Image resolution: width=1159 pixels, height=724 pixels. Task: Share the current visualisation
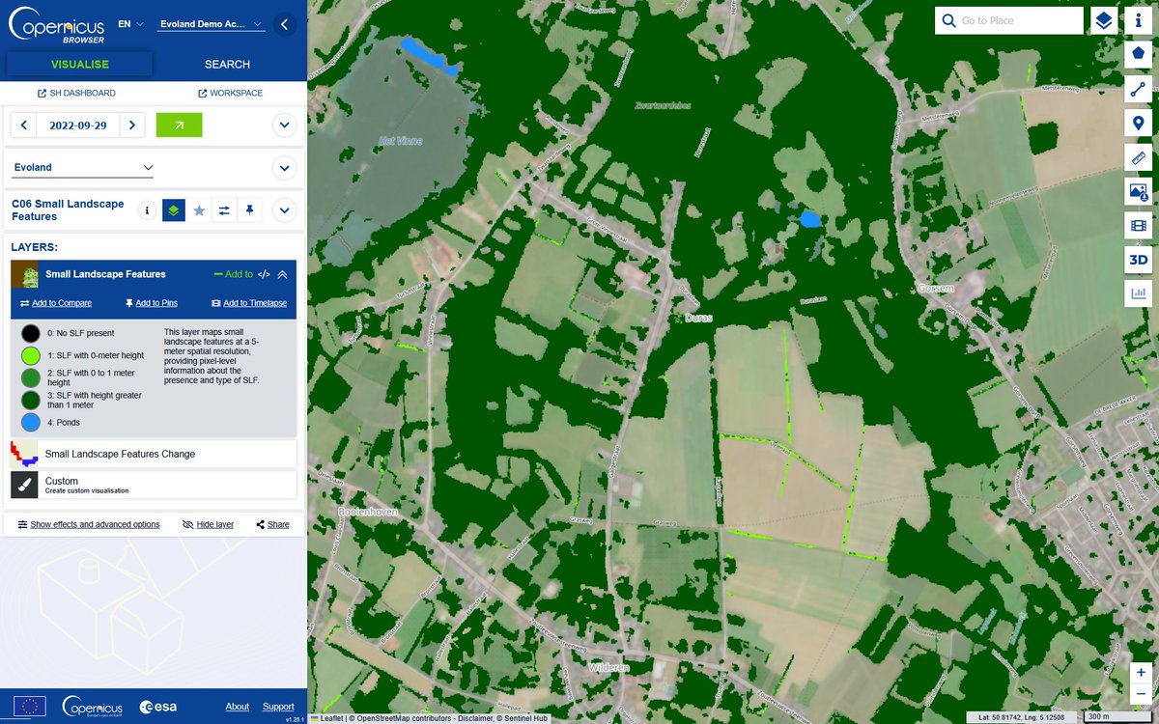point(272,524)
